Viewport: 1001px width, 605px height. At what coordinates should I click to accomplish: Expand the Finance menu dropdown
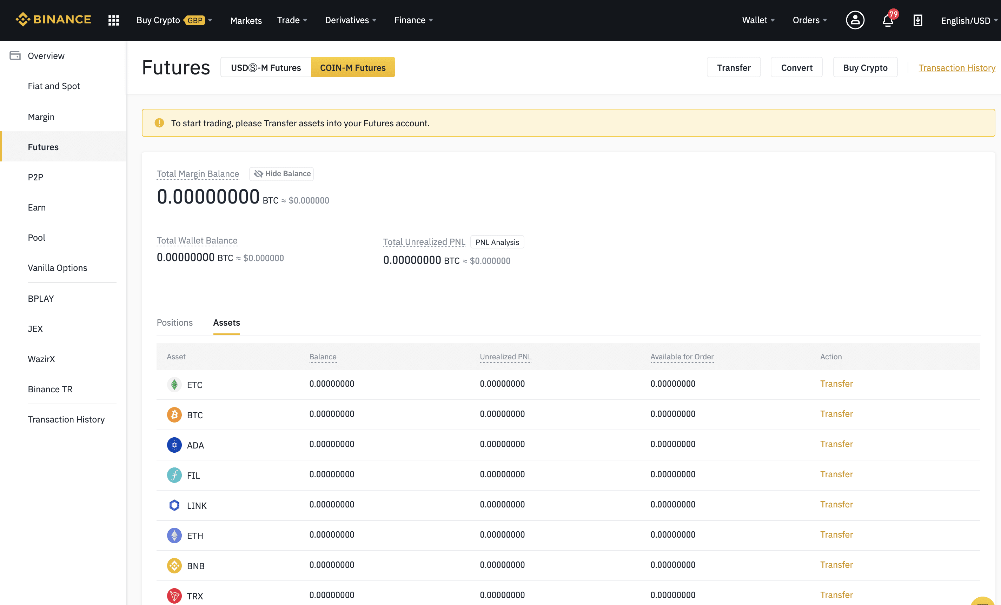point(413,20)
